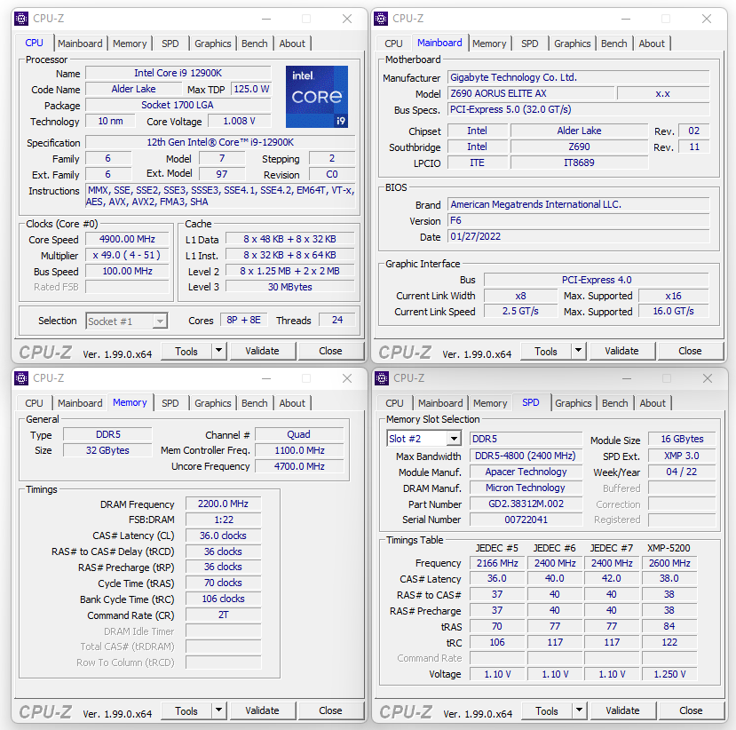Click Multiplier value x 49.0 (4 - 51)

127,255
